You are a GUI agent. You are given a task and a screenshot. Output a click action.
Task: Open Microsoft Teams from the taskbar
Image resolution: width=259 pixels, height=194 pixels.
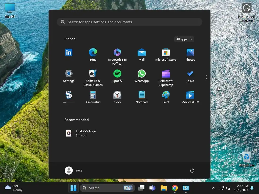153,188
